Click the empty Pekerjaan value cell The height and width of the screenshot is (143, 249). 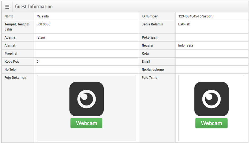coord(211,38)
